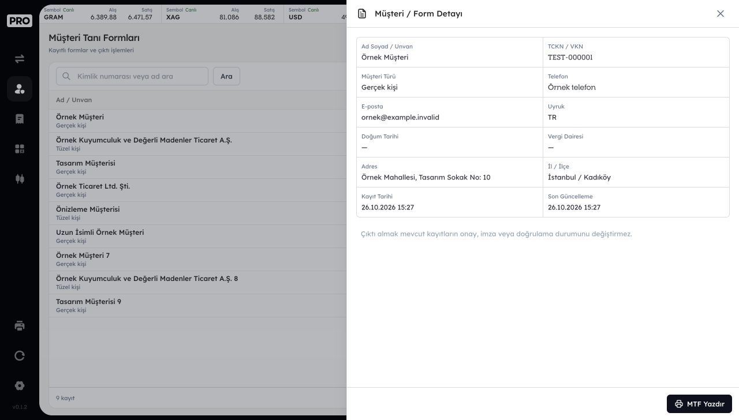
Task: Open the settings gear icon
Action: (20, 385)
